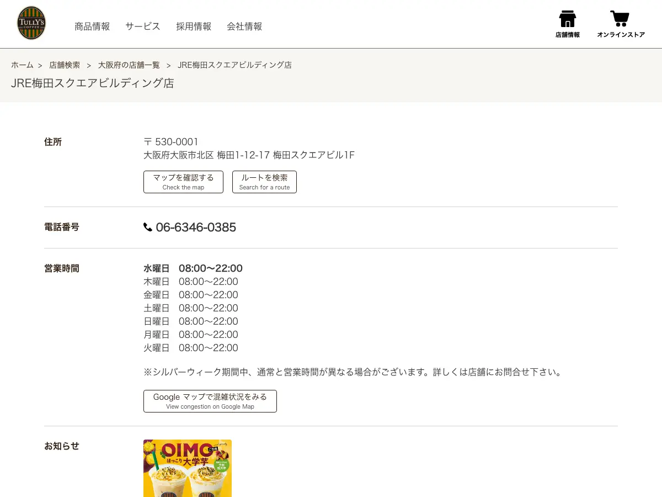Image resolution: width=662 pixels, height=497 pixels.
Task: Go to ホーム breadcrumb link
Action: (22, 65)
